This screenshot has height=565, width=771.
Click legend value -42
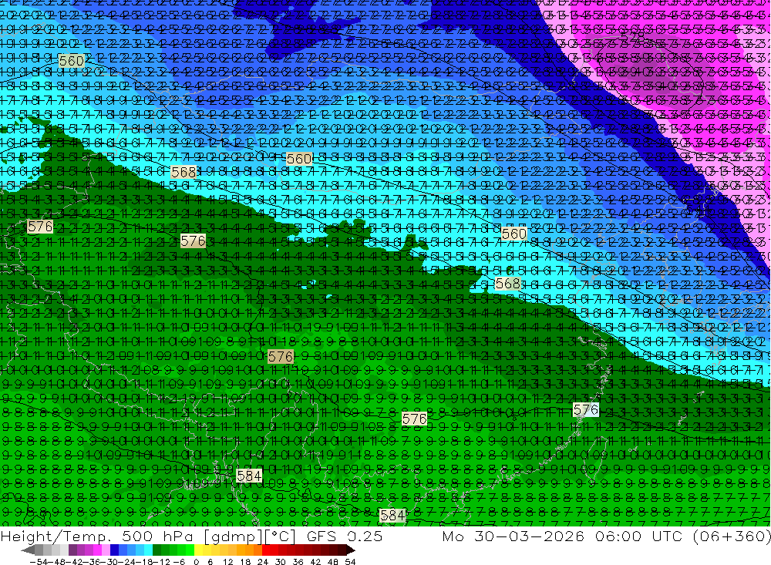point(75,562)
